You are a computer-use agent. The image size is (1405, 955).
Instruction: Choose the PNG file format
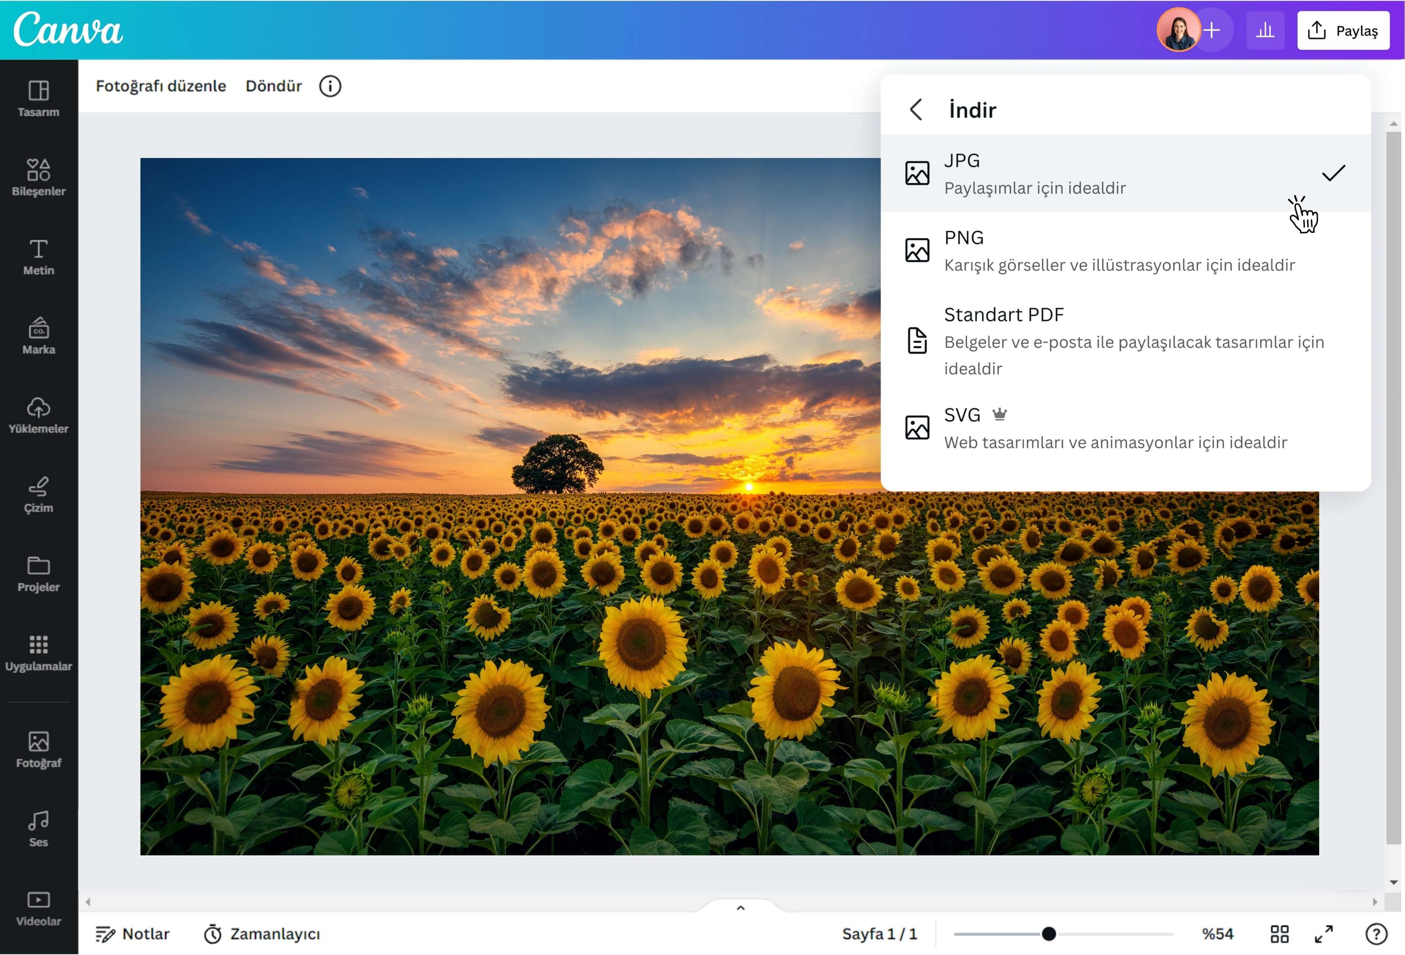click(x=1126, y=250)
